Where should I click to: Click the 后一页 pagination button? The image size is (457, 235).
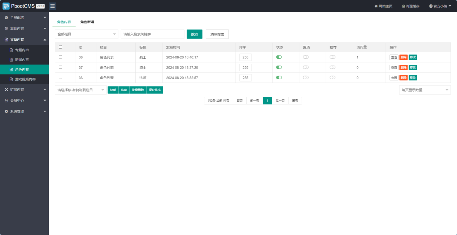(x=280, y=101)
